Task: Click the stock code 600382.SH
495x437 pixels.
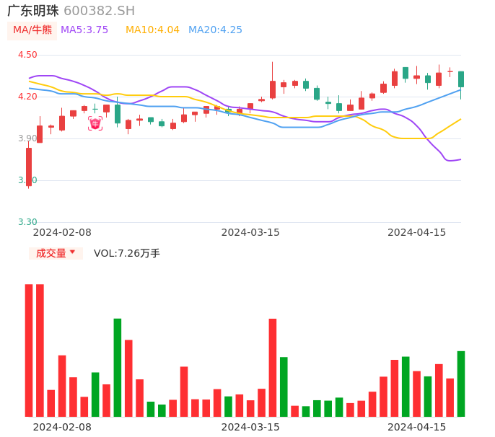Action: [99, 11]
